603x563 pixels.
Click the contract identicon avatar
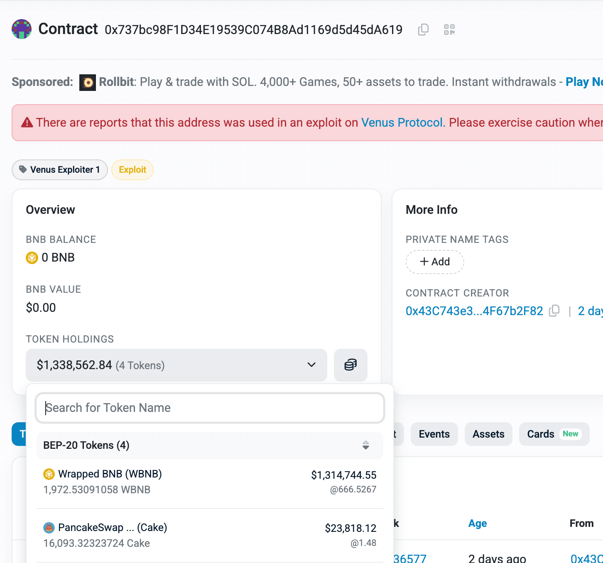coord(22,29)
